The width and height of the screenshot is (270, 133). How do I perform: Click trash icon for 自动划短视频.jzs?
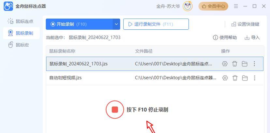[235, 78]
